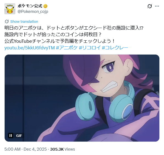Open the youtu.be/5kkU6fdvyTM link
The width and height of the screenshot is (164, 155).
[x=30, y=48]
